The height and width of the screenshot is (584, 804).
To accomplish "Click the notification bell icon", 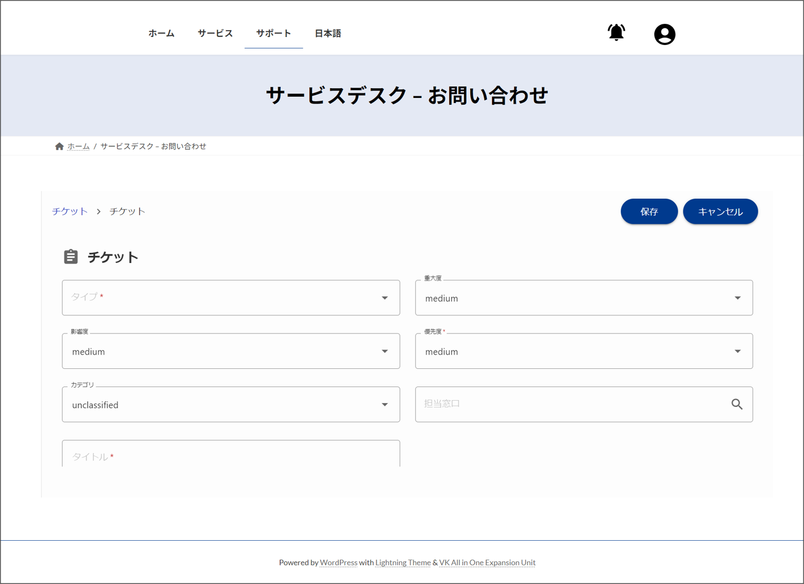I will pyautogui.click(x=616, y=32).
